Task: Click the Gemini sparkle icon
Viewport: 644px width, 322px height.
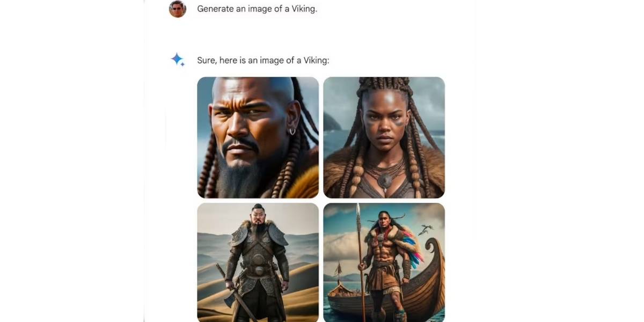Action: pyautogui.click(x=178, y=60)
